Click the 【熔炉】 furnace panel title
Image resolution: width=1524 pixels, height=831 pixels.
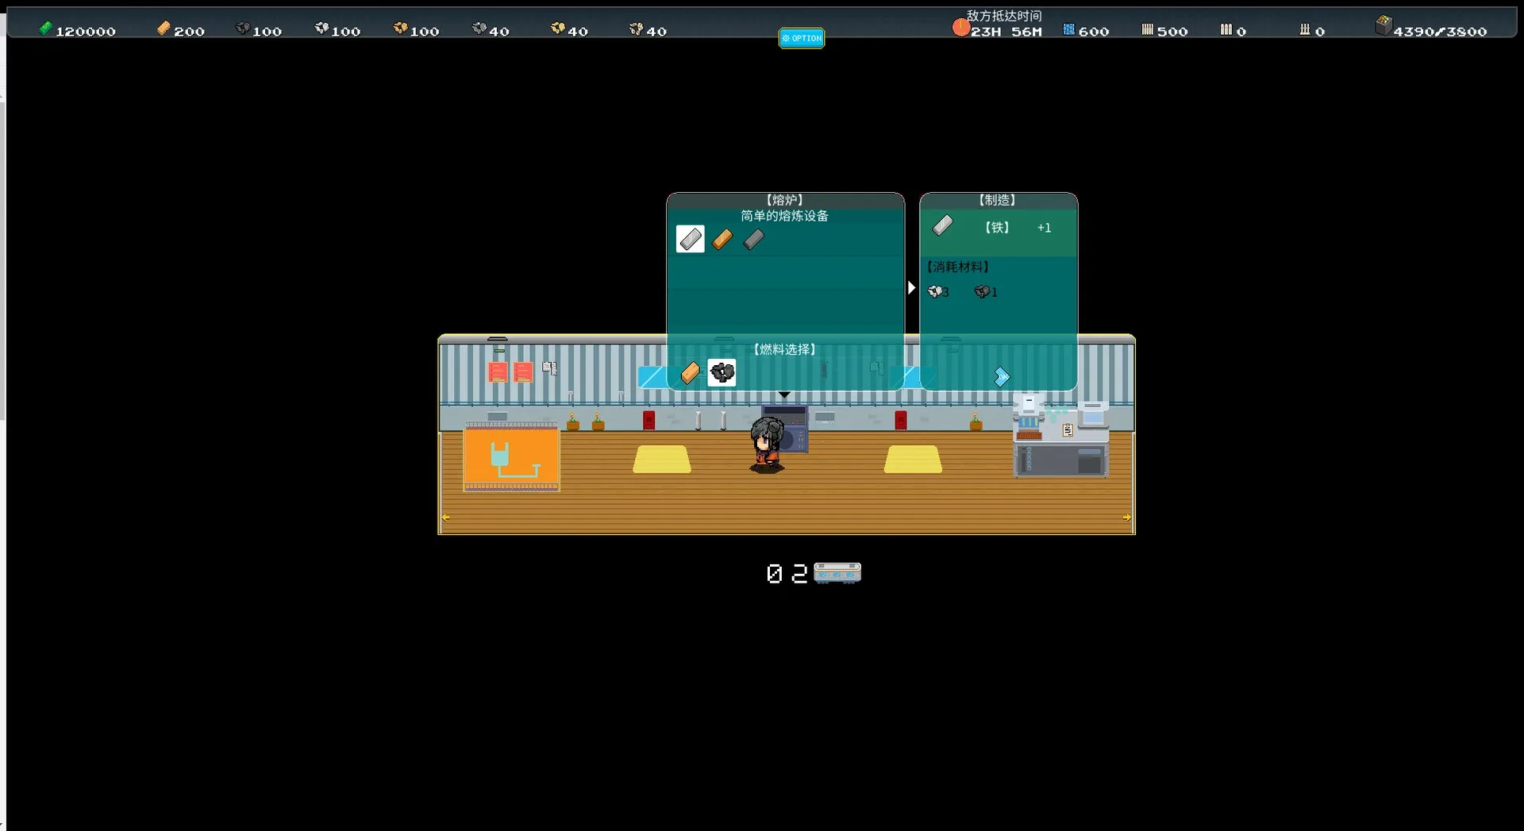[784, 200]
